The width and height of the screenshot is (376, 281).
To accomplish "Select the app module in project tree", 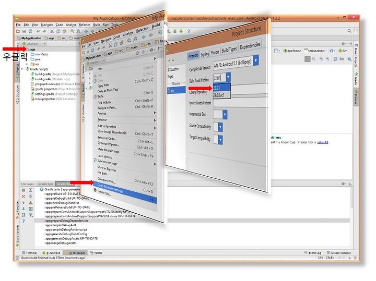I will (32, 50).
